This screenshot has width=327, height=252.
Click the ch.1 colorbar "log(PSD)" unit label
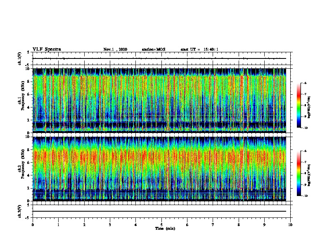tap(309, 107)
